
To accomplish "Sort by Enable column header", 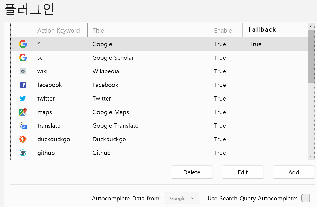I will coord(226,30).
